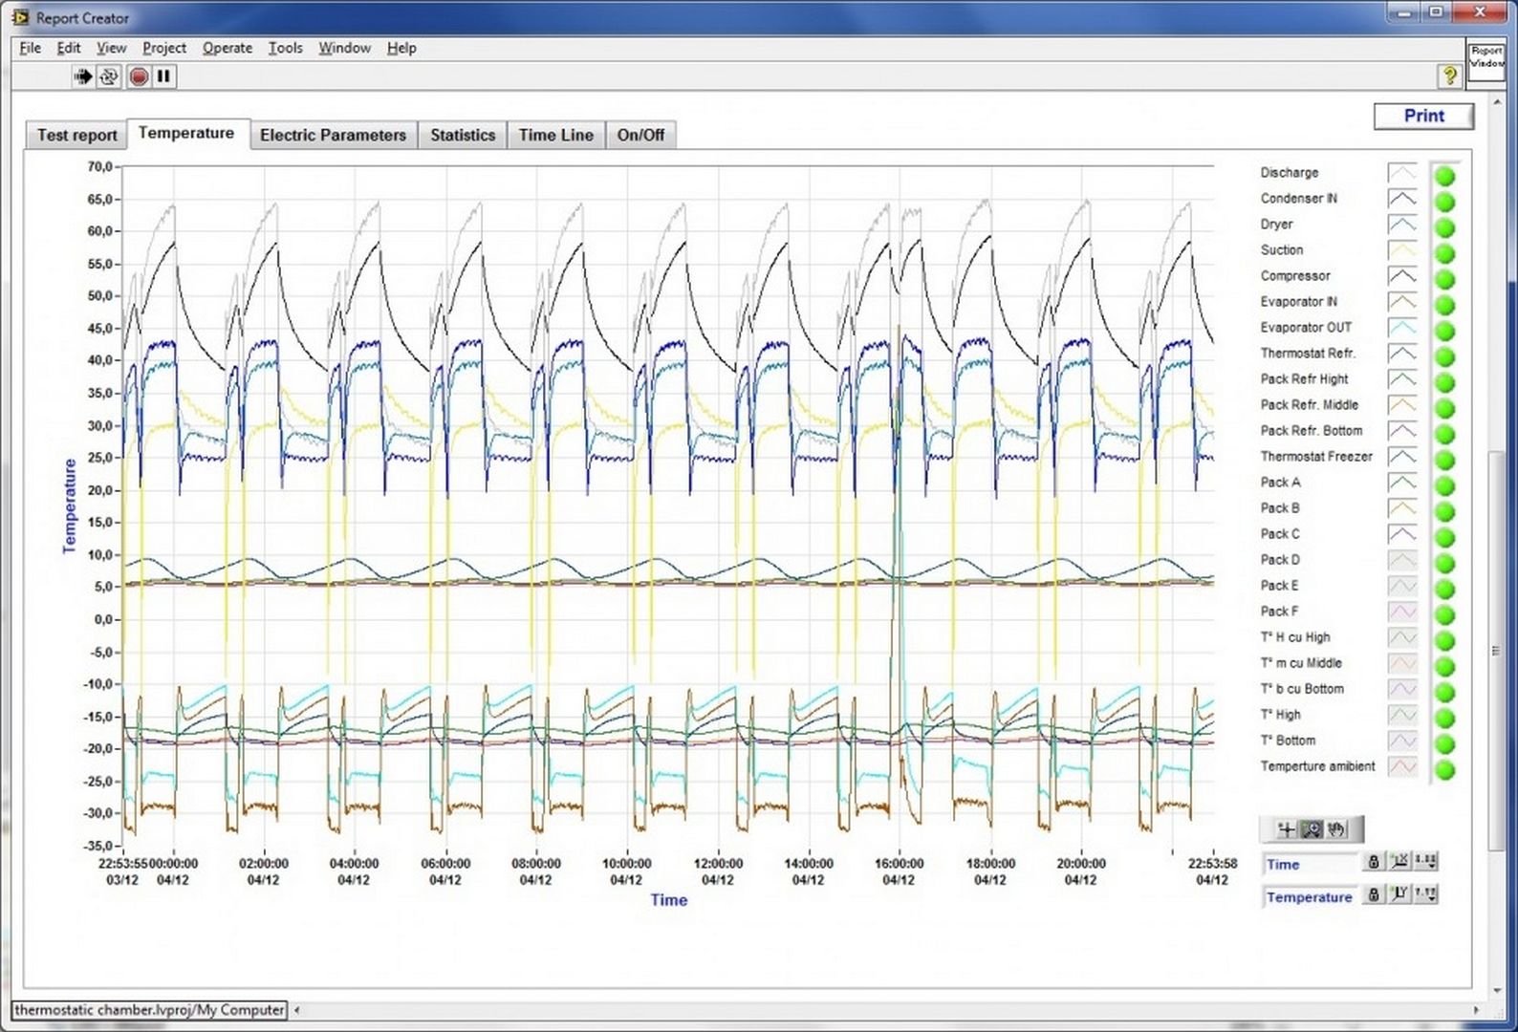
Task: Open the T° Bottom plot legend icon
Action: point(1402,741)
